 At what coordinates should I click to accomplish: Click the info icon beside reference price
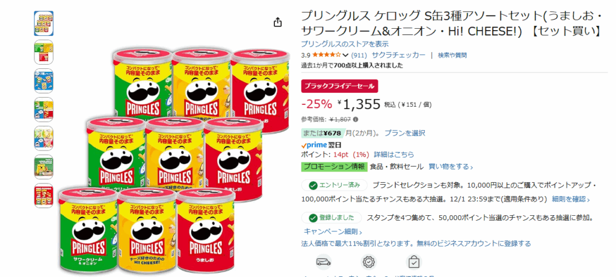(356, 119)
